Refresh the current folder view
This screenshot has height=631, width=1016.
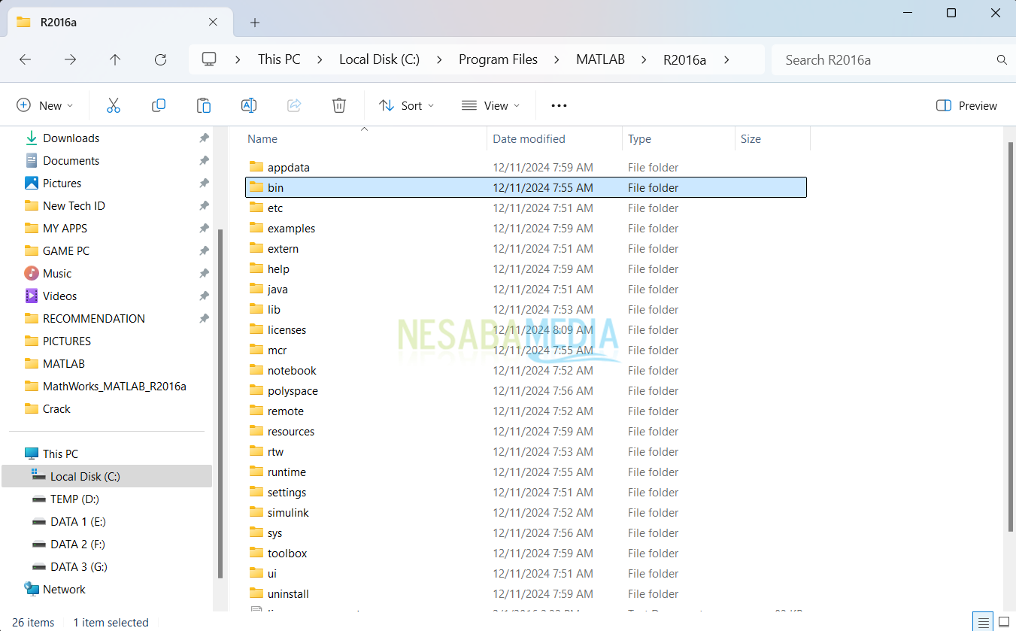160,59
